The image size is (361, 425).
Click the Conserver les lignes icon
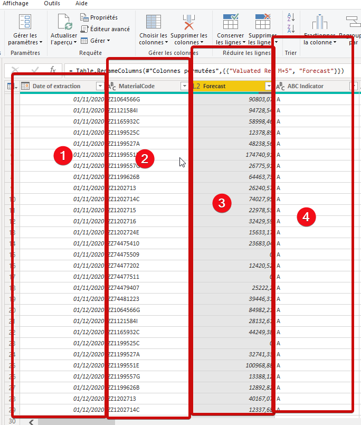tap(231, 21)
